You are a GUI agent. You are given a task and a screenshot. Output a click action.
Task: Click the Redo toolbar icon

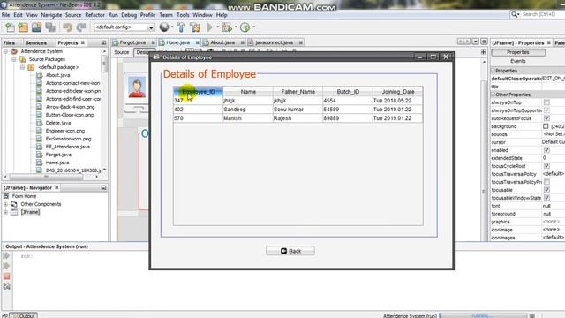pyautogui.click(x=81, y=27)
